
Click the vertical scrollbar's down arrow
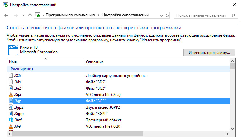pyautogui.click(x=232, y=129)
